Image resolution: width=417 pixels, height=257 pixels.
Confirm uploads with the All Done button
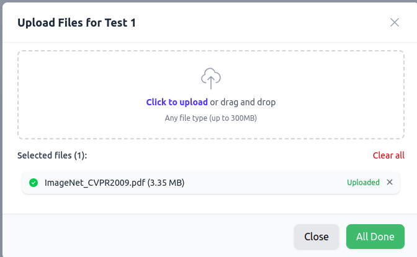pos(375,237)
